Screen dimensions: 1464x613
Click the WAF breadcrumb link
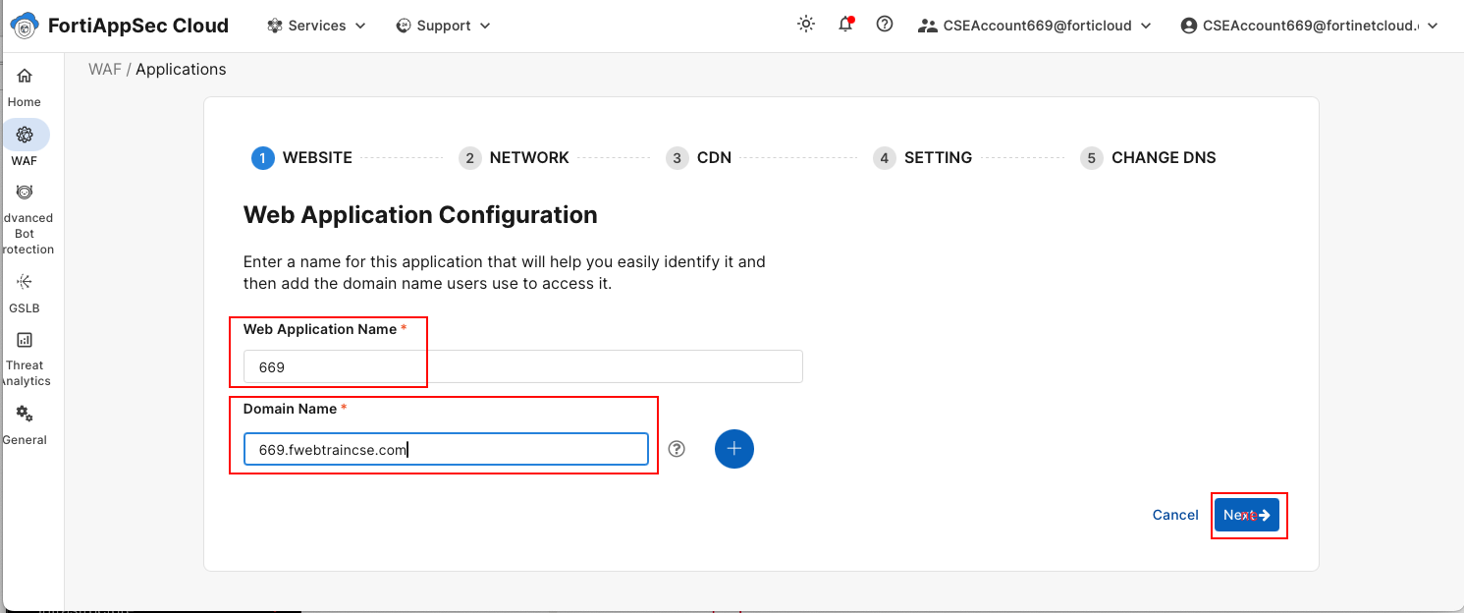[x=105, y=69]
